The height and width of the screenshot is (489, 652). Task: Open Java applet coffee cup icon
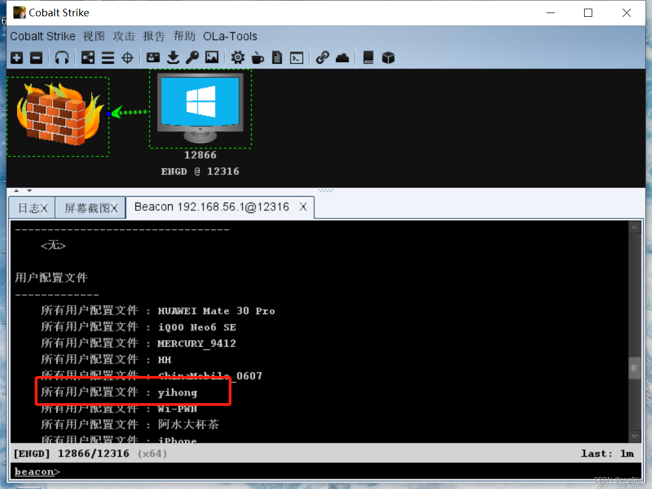(x=258, y=58)
